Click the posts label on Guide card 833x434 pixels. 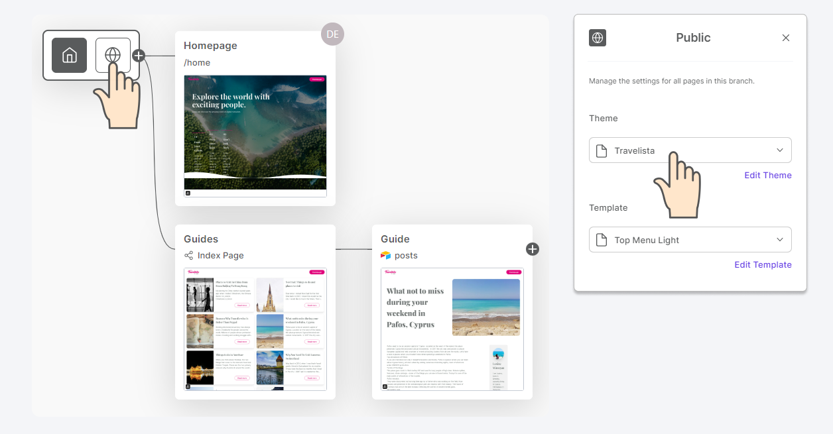tap(406, 256)
